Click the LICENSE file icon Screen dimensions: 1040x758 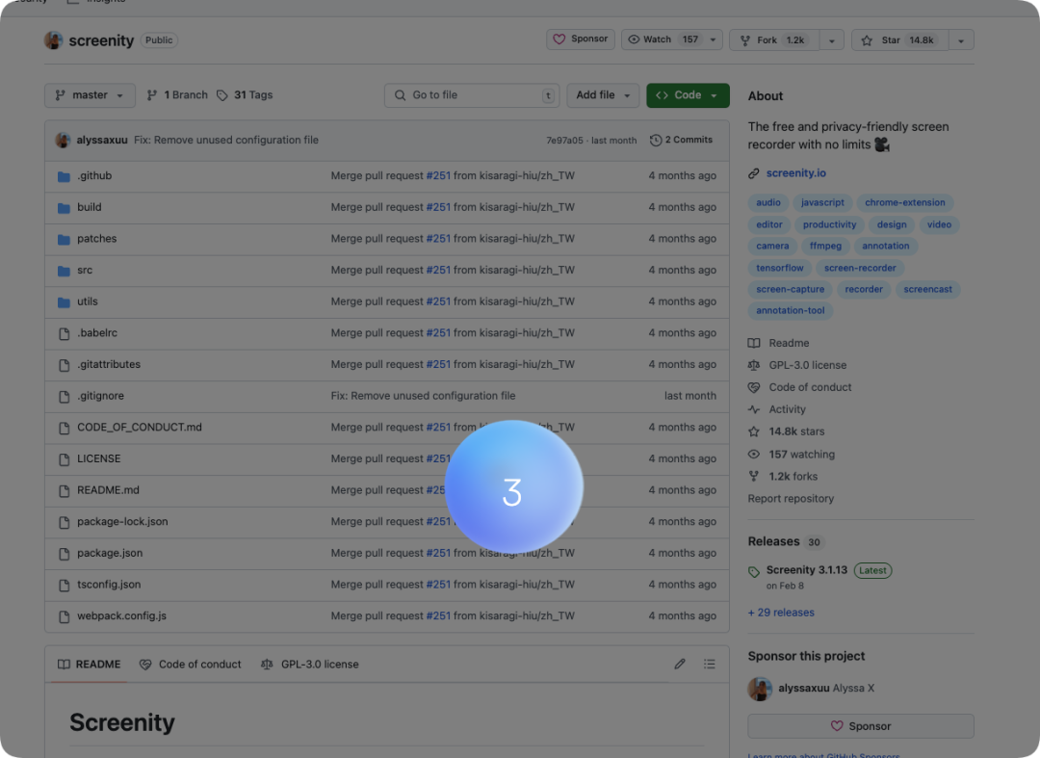click(64, 458)
